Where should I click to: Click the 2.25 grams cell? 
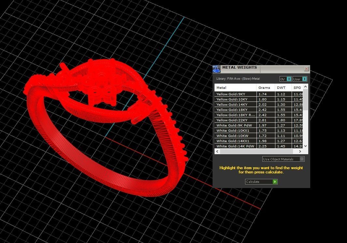(x=266, y=146)
